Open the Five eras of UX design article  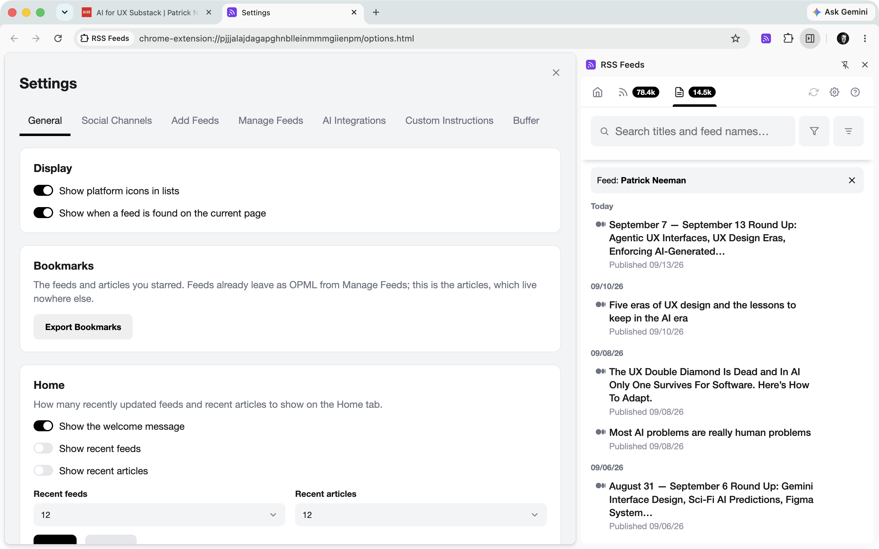click(x=703, y=311)
